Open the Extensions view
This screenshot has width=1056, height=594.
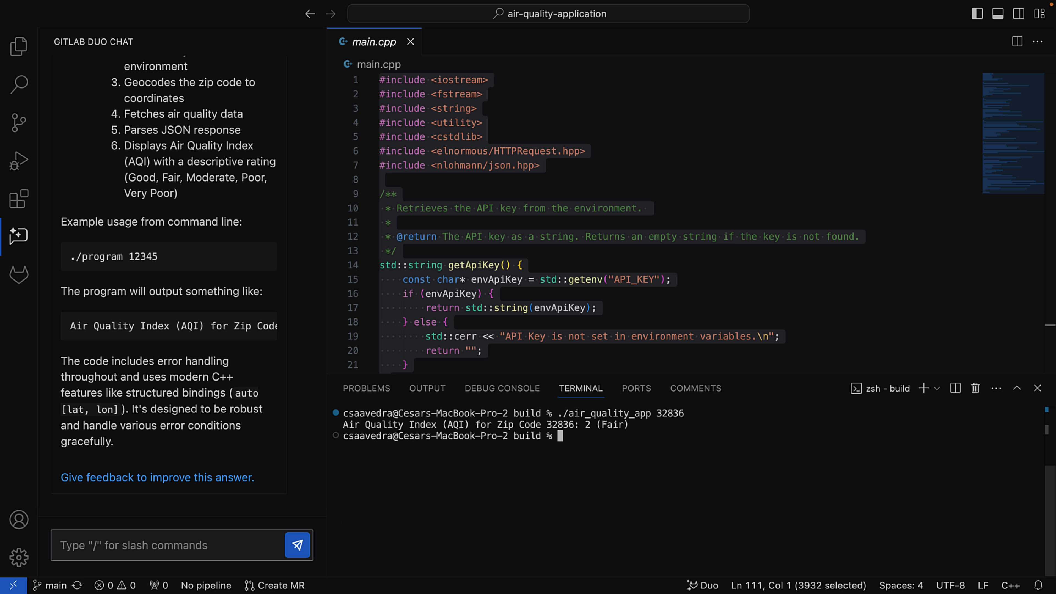coord(18,199)
